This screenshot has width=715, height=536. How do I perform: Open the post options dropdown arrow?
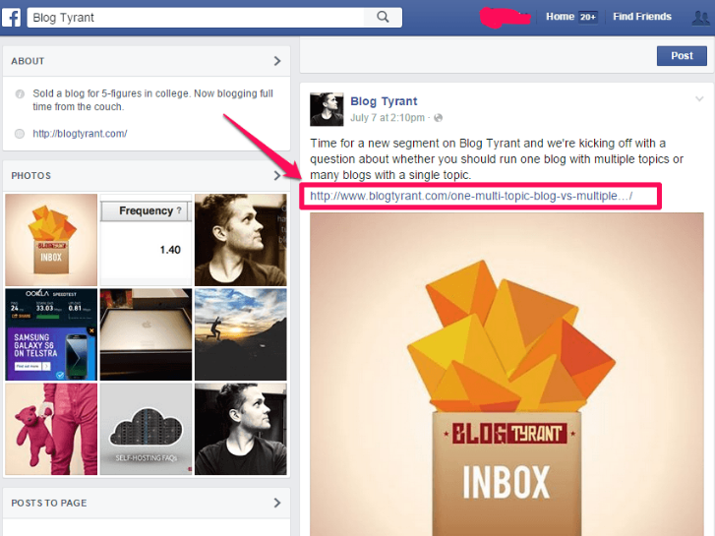pos(699,98)
